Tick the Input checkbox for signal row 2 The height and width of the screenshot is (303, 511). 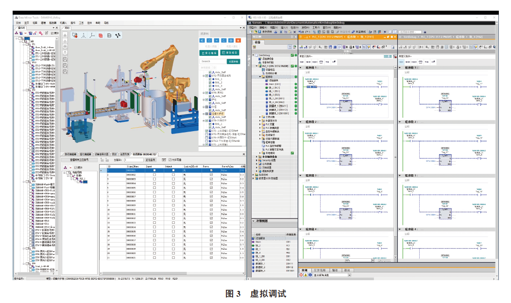click(154, 175)
